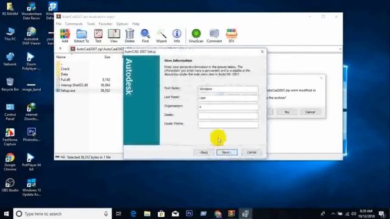The image size is (390, 219).
Task: Click the Last Name input field
Action: coord(229,98)
